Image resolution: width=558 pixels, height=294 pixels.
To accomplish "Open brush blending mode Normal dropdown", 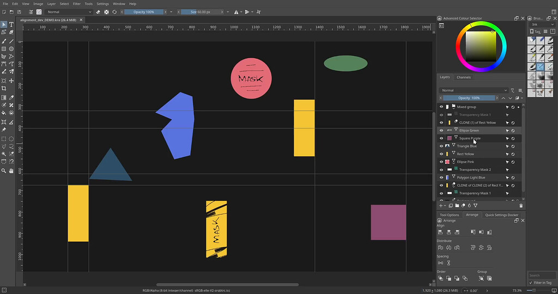I will tap(69, 12).
